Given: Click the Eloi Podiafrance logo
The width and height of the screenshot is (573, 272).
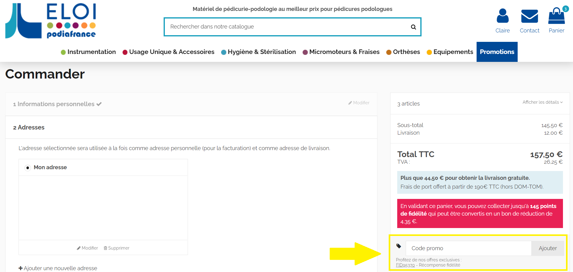Looking at the screenshot, I should click(51, 21).
